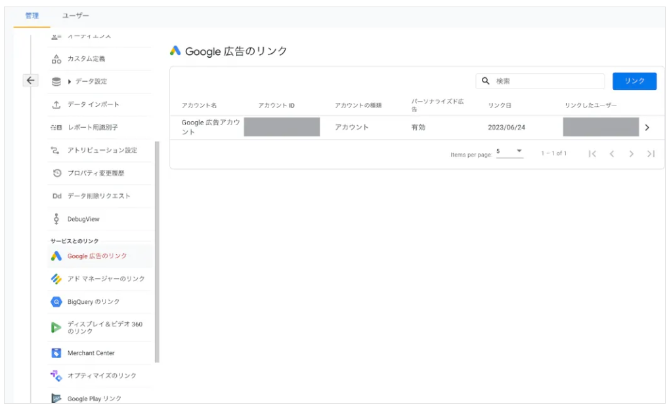
Task: Expand the Google 広告アカウント row chevron
Action: (x=647, y=127)
